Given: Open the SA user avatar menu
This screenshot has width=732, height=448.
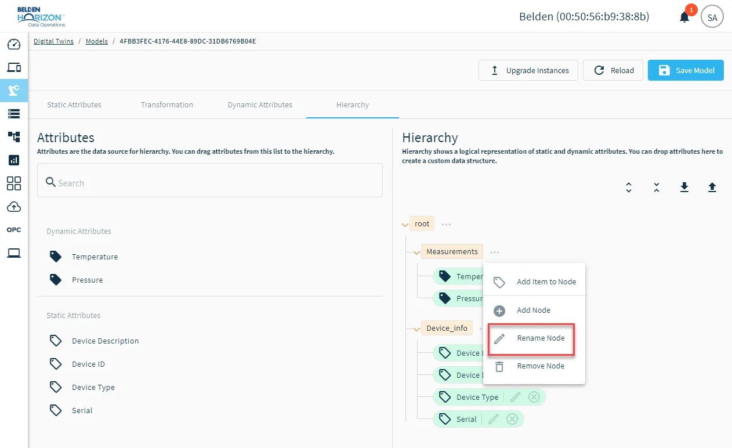Looking at the screenshot, I should tap(712, 17).
